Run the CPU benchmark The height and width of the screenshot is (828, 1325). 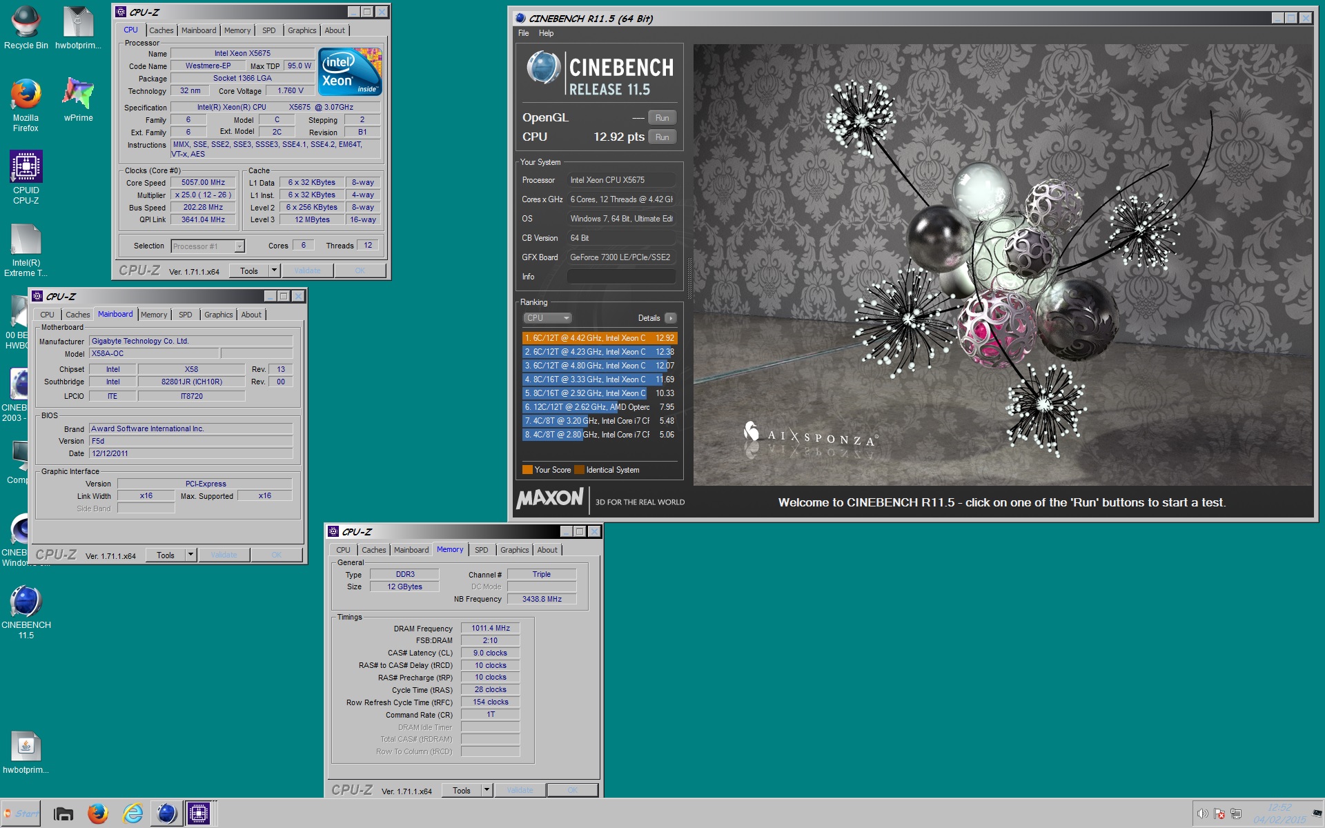click(662, 137)
